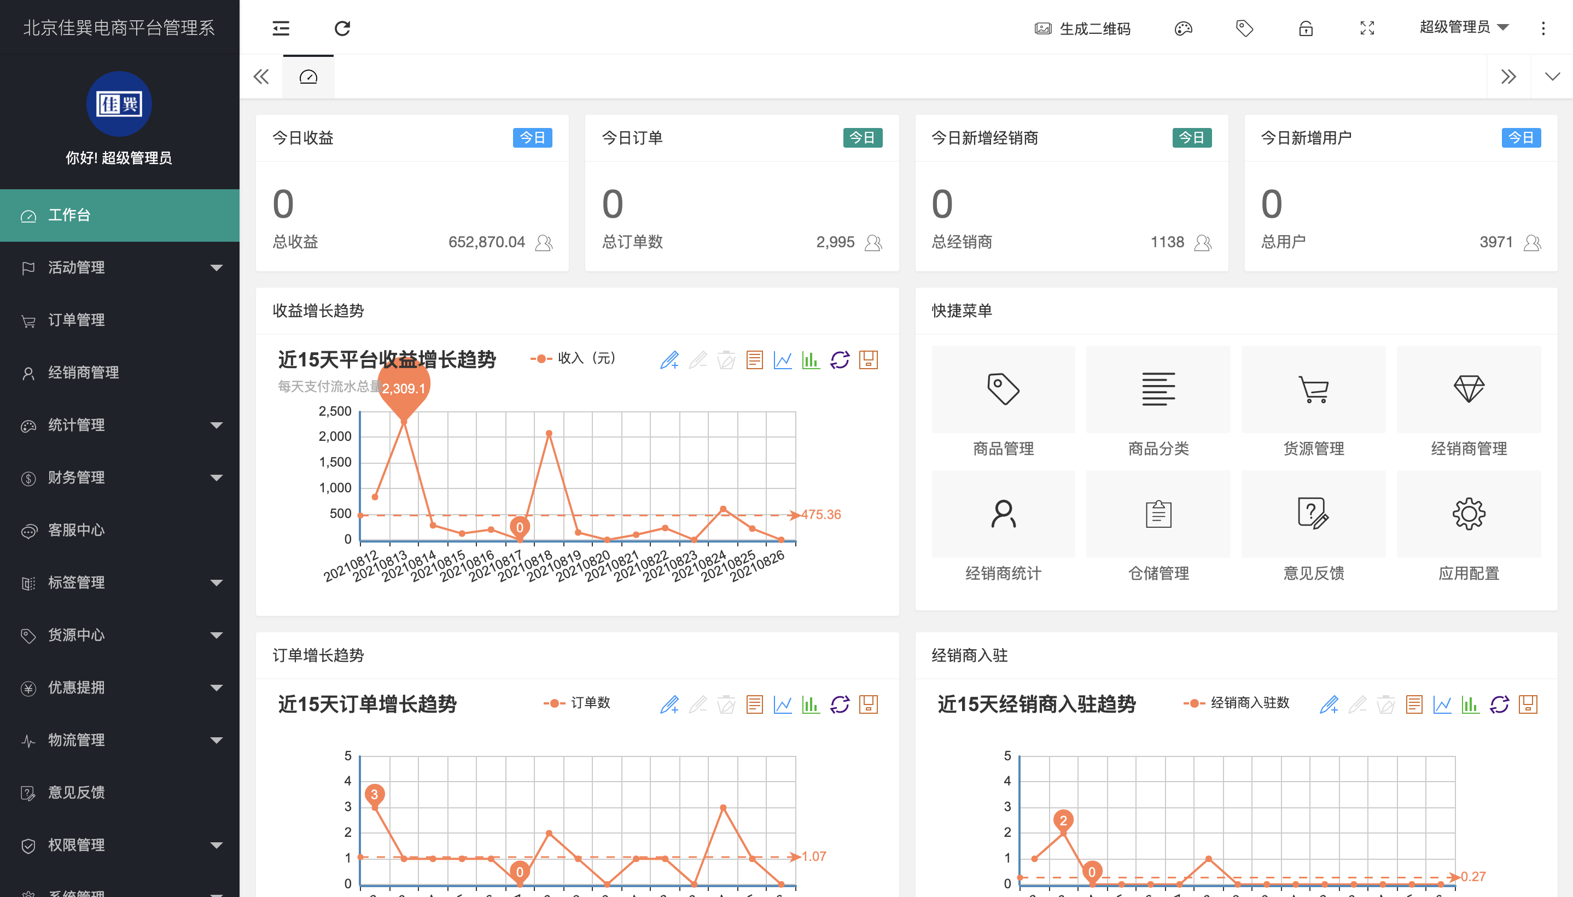Open 超级管理员 user dropdown
This screenshot has height=897, width=1573.
click(x=1464, y=27)
